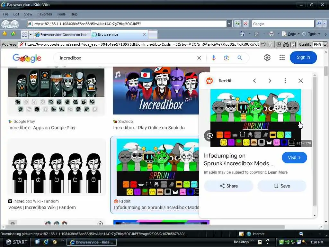Open the Help menu
The height and width of the screenshot is (247, 329).
click(74, 14)
